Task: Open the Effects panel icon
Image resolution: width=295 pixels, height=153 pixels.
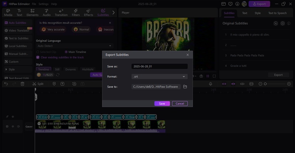Action: coord(88,12)
